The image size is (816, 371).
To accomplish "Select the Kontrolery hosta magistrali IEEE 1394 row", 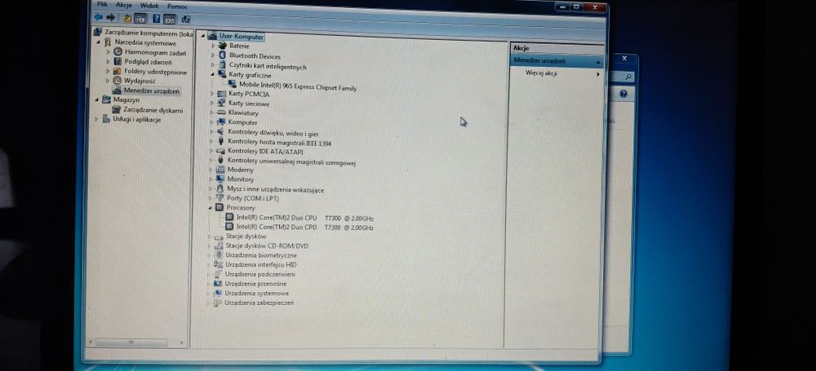I will [279, 142].
